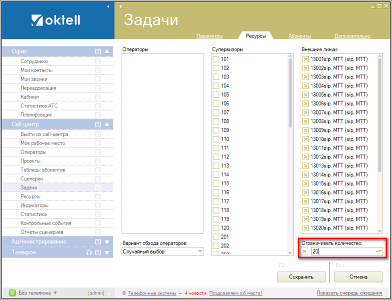Click the oktell logo

[x=56, y=20]
